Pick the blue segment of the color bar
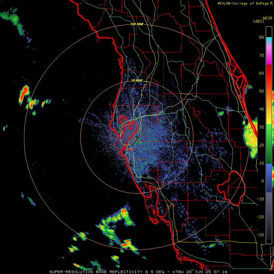Viewport: 274px width, 274px height. [x=269, y=178]
